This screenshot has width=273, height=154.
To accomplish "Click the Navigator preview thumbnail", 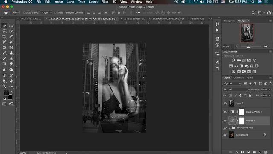I will (x=247, y=33).
